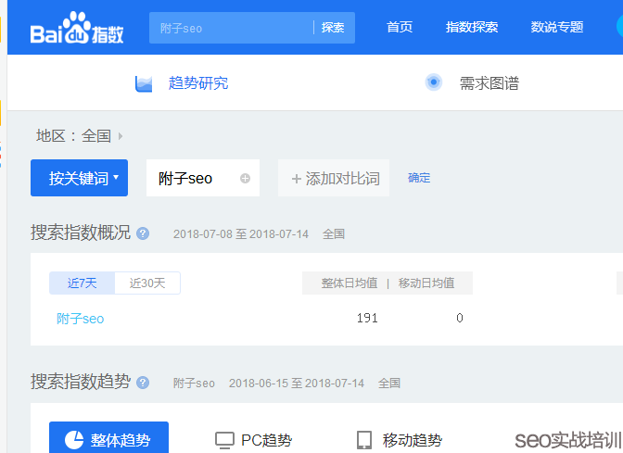Screen dimensions: 623x453
Task: Click the 探索 search button
Action: click(x=333, y=28)
